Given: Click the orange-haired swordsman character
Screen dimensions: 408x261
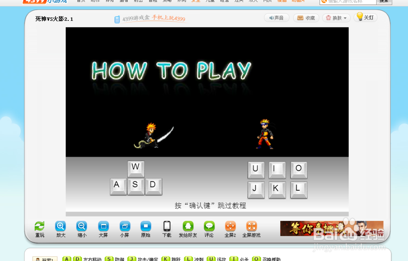Looking at the screenshot, I should click(x=153, y=136).
